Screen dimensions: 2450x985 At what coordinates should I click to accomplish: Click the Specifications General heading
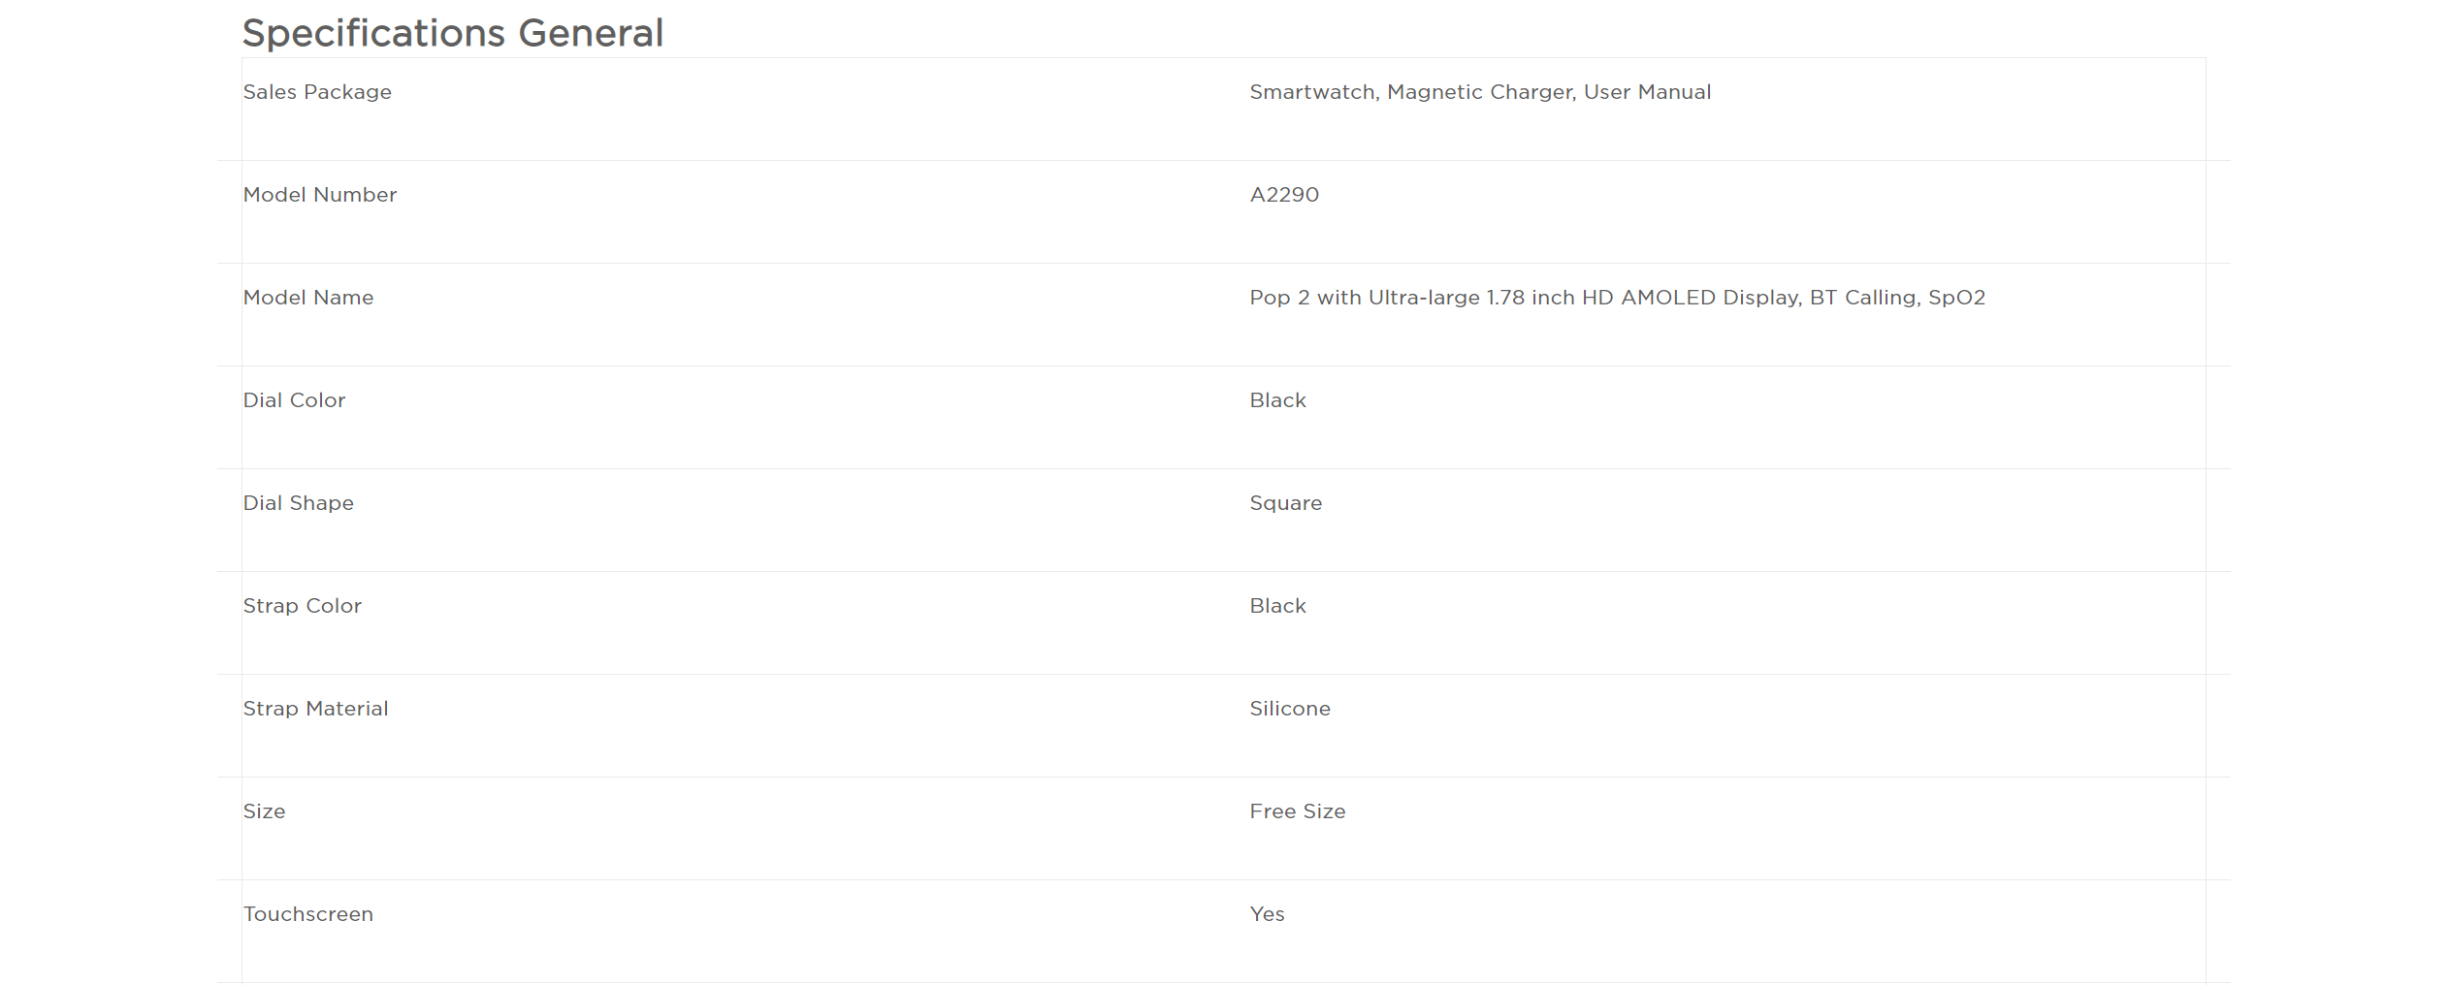click(x=452, y=34)
